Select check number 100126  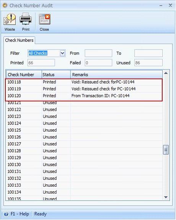click(14, 137)
